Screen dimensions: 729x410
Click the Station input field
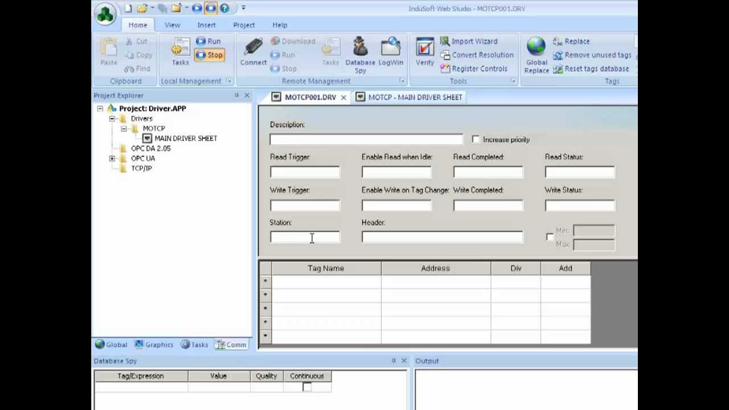coord(305,237)
